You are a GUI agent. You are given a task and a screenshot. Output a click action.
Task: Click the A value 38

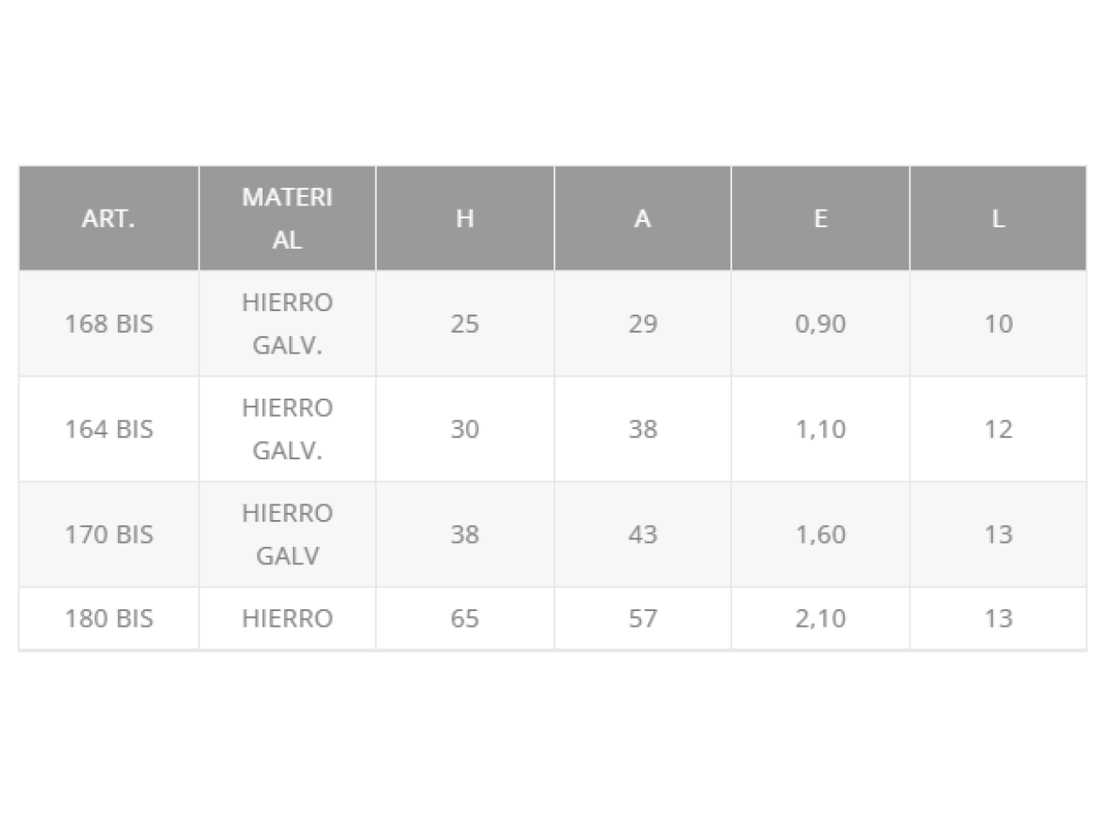(x=642, y=429)
